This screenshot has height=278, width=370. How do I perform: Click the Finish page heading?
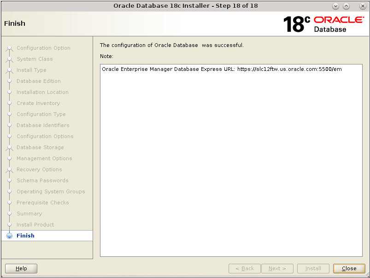[x=15, y=23]
